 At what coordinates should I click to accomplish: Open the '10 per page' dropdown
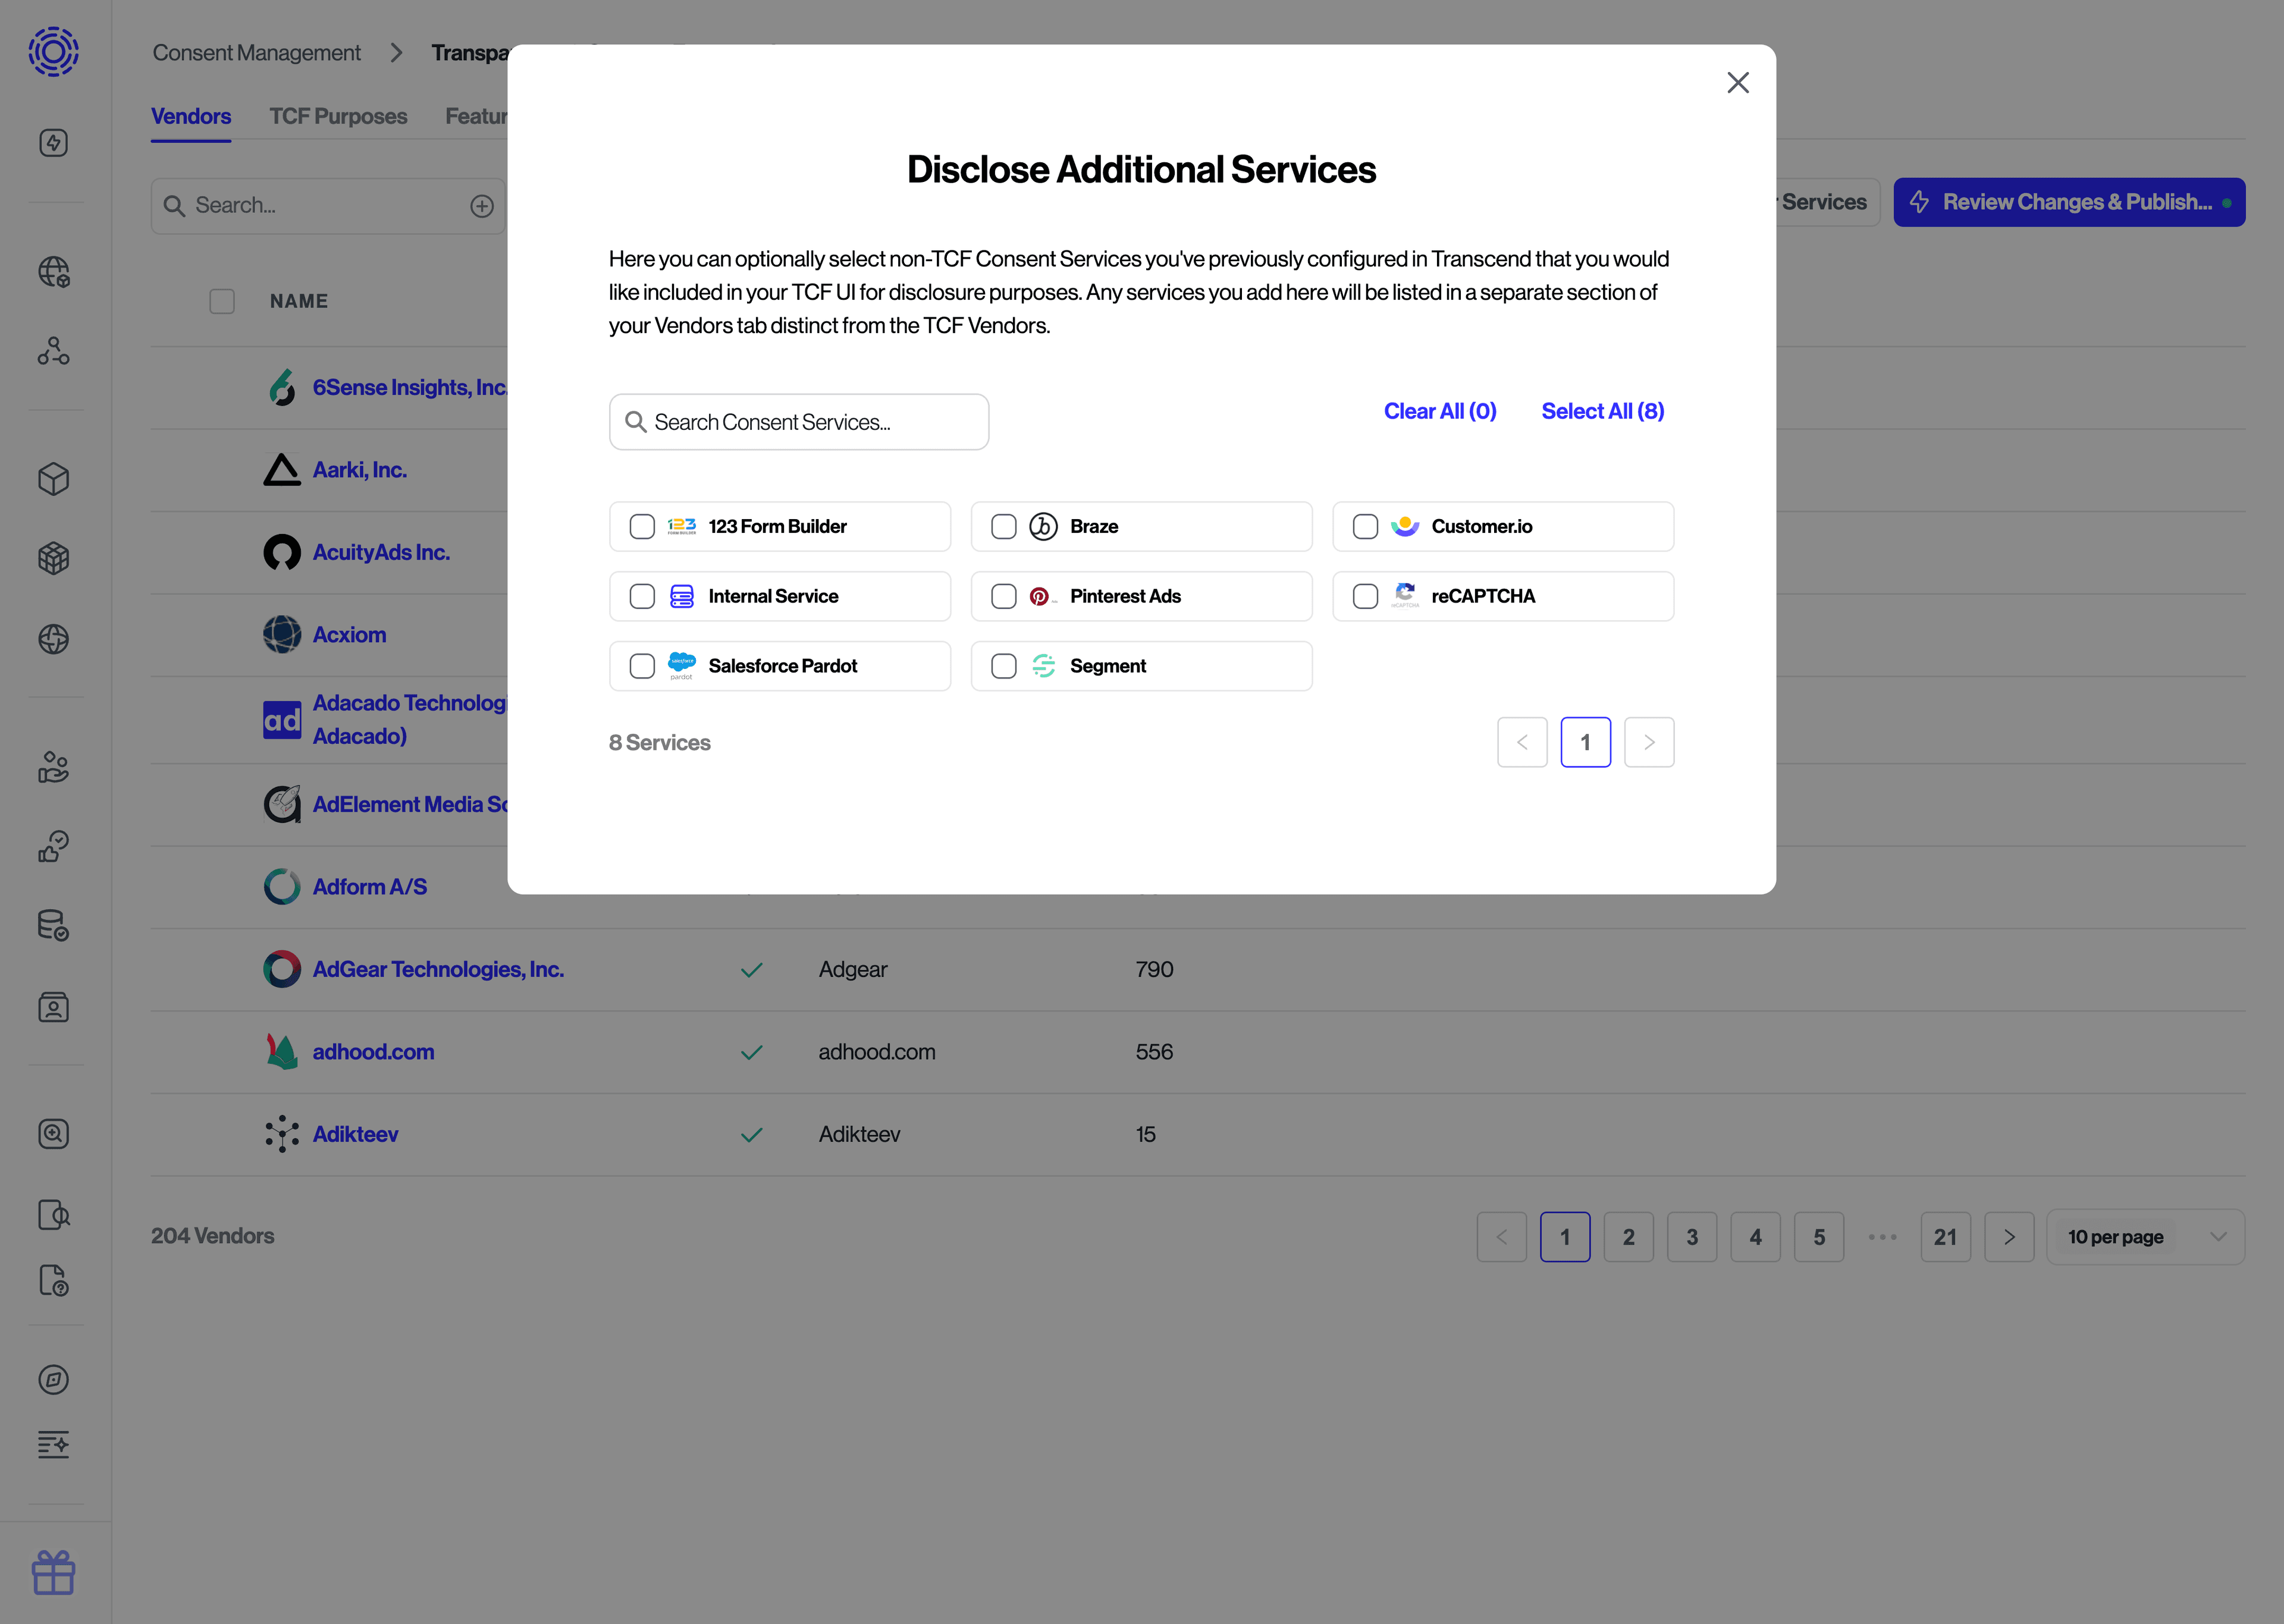pos(2145,1236)
